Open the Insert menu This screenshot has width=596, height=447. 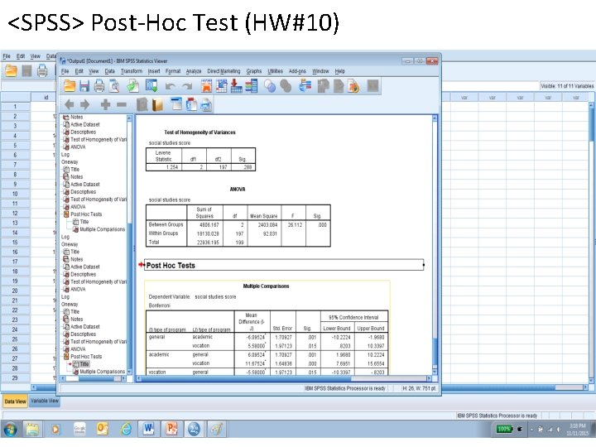tap(154, 71)
